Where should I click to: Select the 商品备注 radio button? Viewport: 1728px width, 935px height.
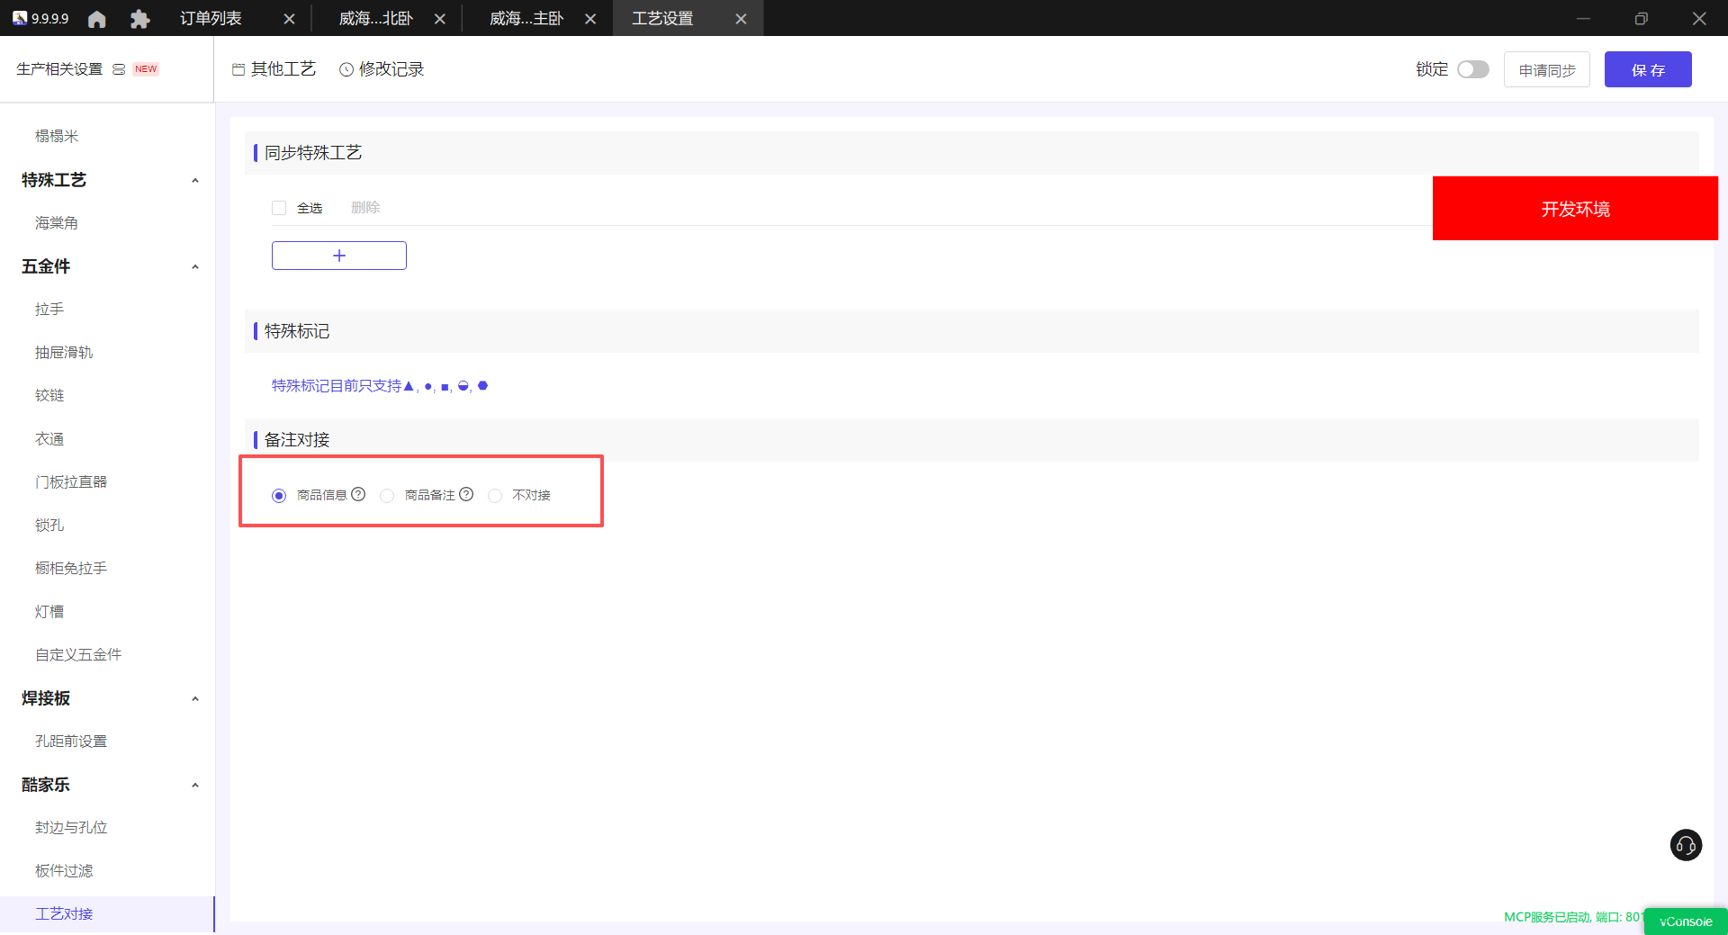pyautogui.click(x=387, y=496)
